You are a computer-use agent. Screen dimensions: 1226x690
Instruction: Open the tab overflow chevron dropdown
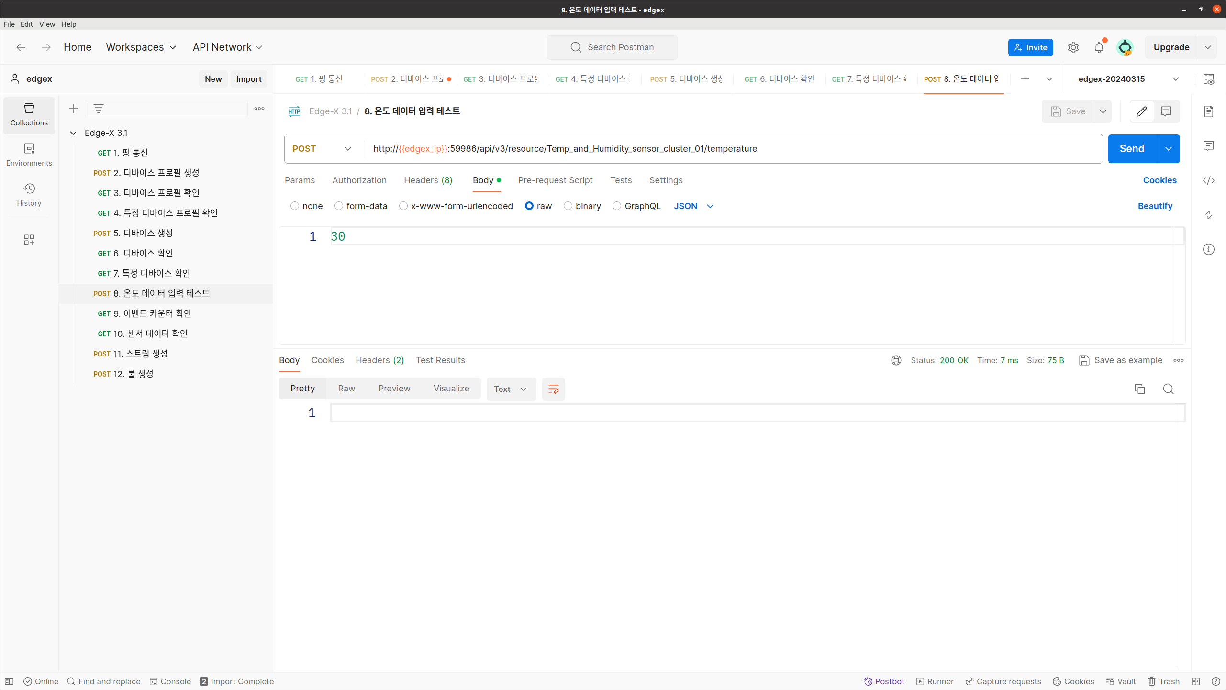point(1049,79)
